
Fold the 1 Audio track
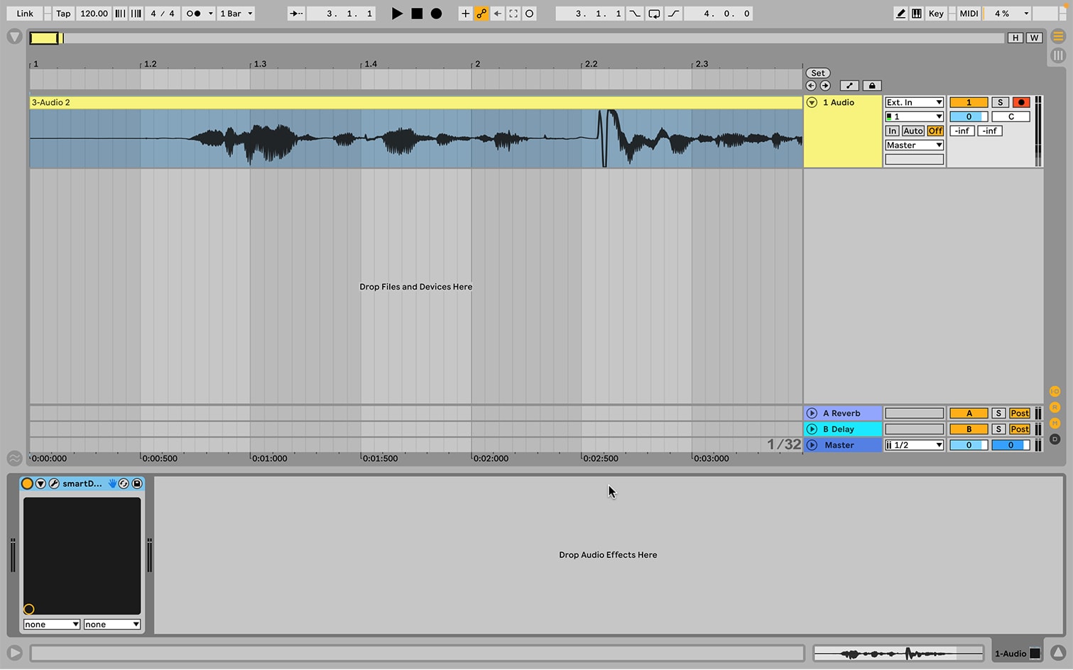[x=812, y=103]
